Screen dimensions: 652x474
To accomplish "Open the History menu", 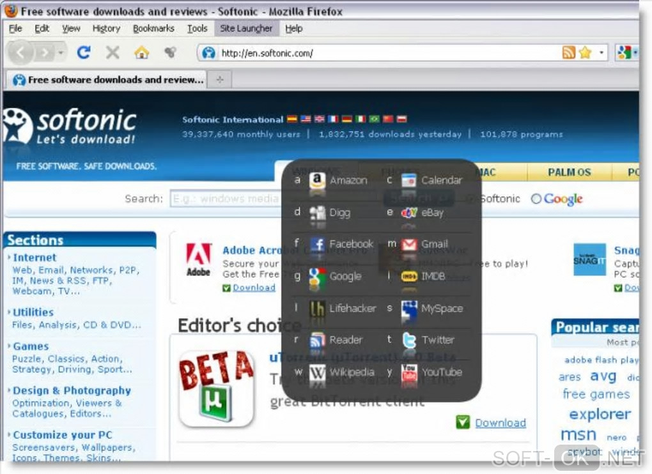I will [x=106, y=28].
